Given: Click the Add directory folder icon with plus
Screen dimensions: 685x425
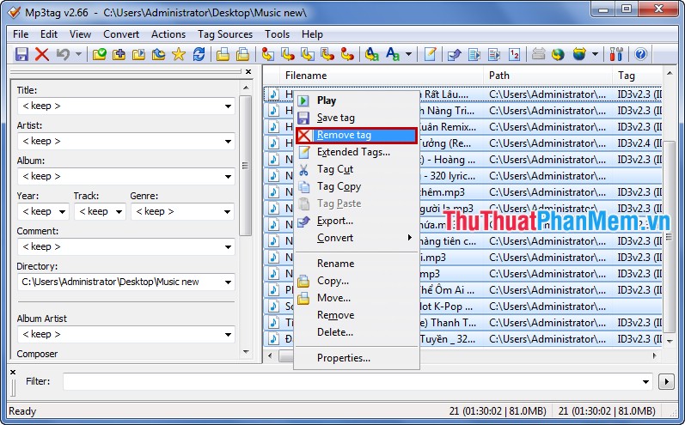Looking at the screenshot, I should tap(119, 54).
